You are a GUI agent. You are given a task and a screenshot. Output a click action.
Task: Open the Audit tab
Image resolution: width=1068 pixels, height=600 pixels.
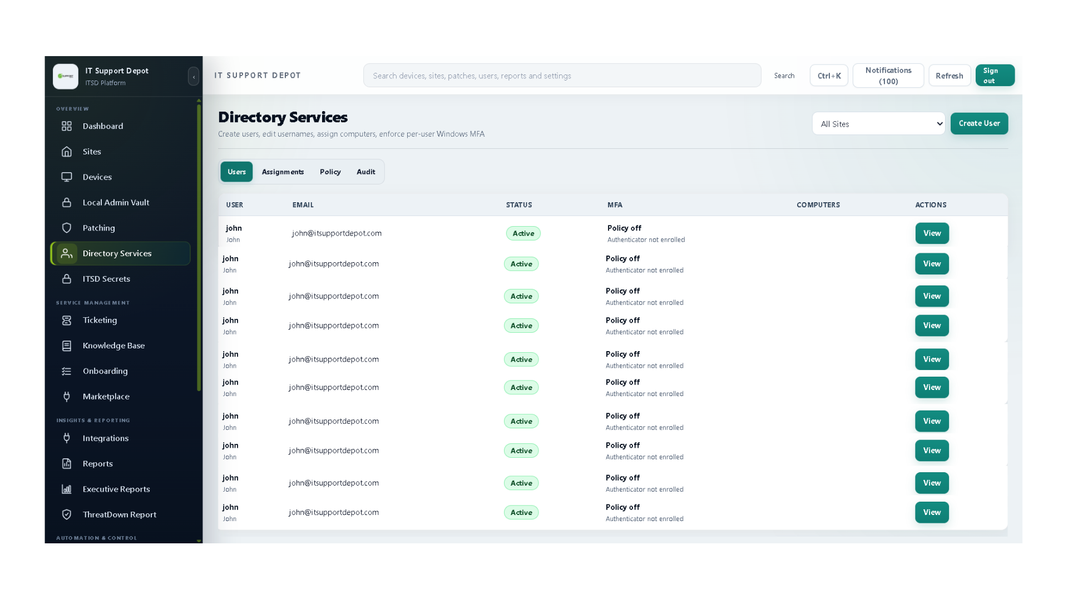tap(366, 172)
